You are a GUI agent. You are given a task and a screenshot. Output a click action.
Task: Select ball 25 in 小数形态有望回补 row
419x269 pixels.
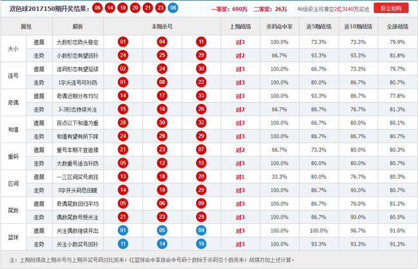point(162,55)
